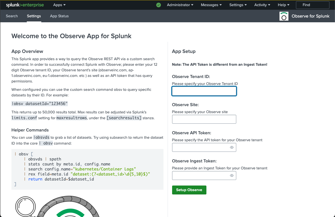The width and height of the screenshot is (335, 217).
Task: Show the Observe API Token value
Action: click(x=232, y=147)
